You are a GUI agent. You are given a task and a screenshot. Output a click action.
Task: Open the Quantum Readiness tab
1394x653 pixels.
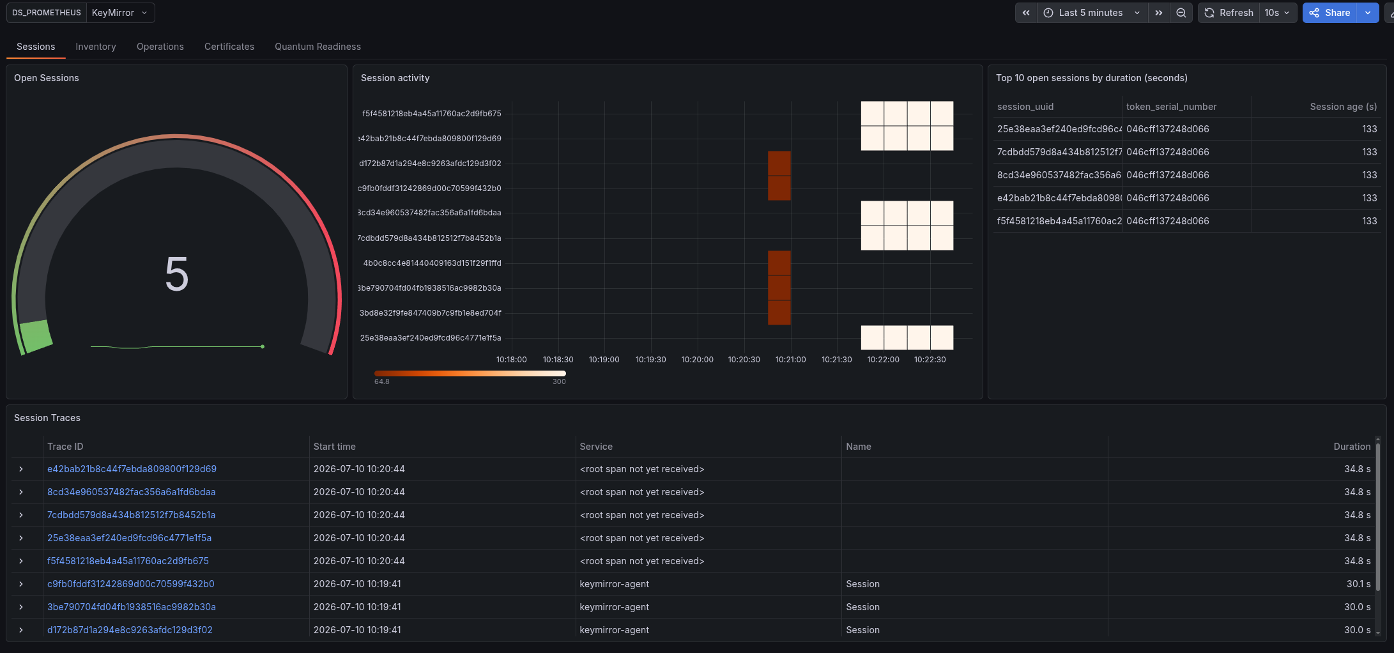318,47
